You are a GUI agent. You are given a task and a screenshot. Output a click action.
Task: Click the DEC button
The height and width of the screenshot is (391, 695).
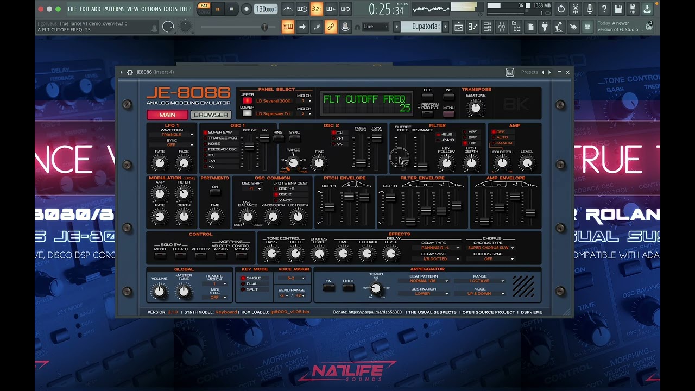pos(428,97)
